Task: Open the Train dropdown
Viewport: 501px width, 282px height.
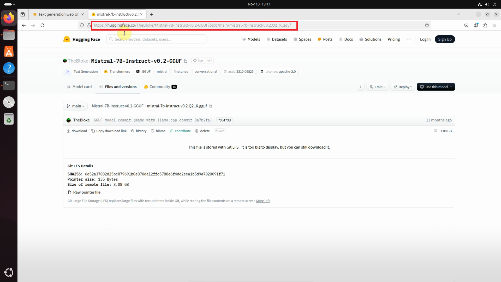Action: coord(377,87)
